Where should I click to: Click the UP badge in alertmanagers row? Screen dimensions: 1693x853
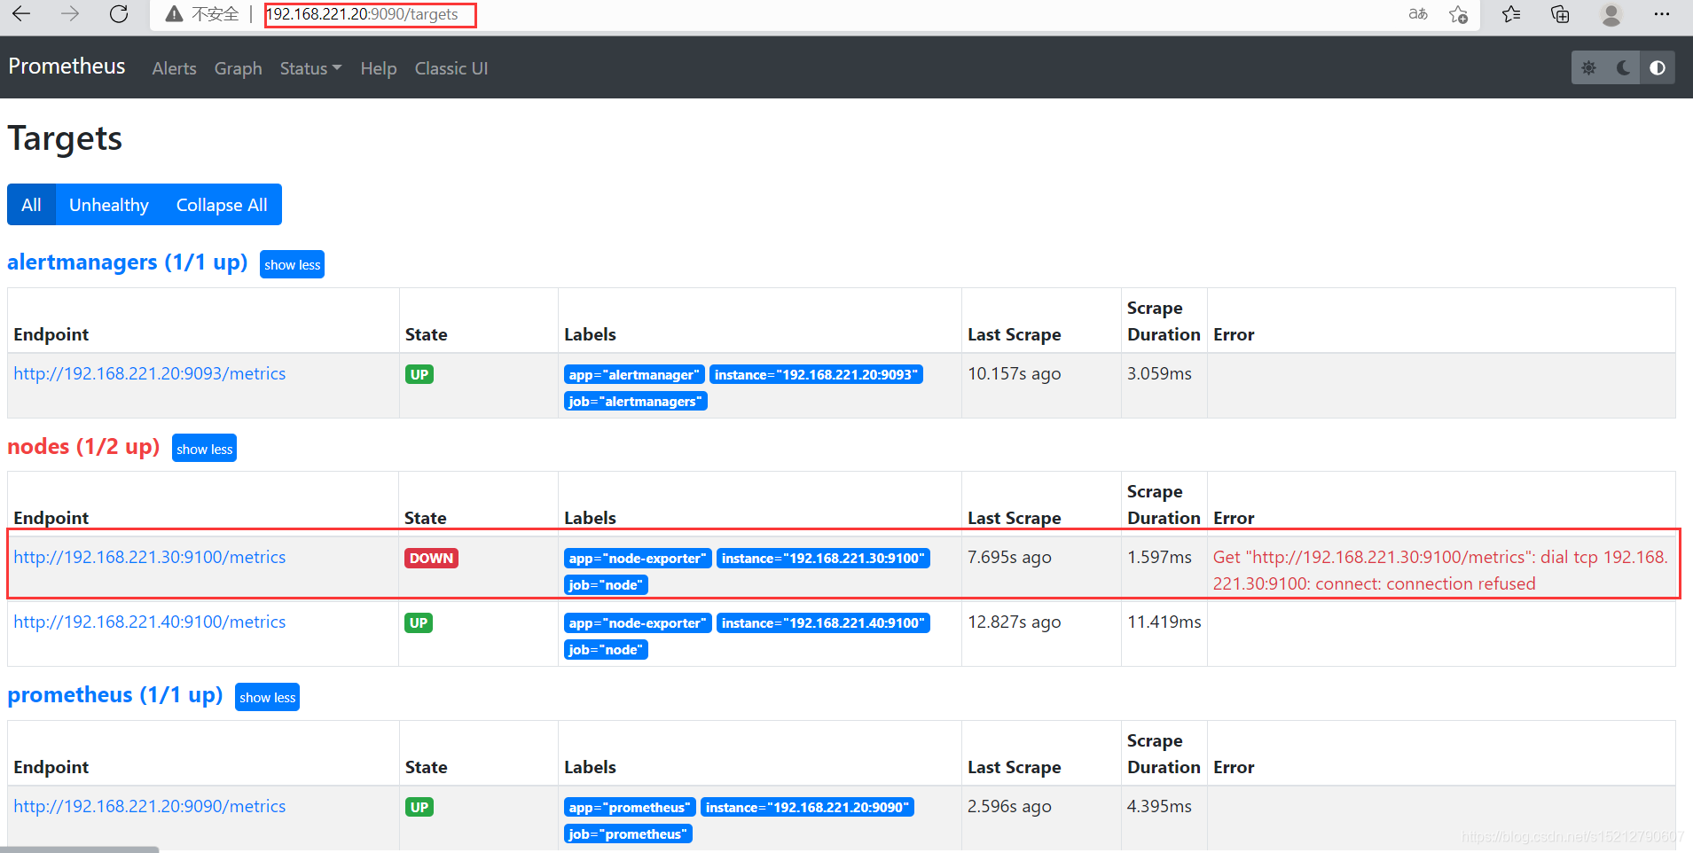click(x=419, y=374)
